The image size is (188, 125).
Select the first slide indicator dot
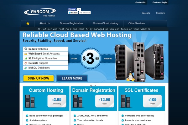click(x=91, y=86)
